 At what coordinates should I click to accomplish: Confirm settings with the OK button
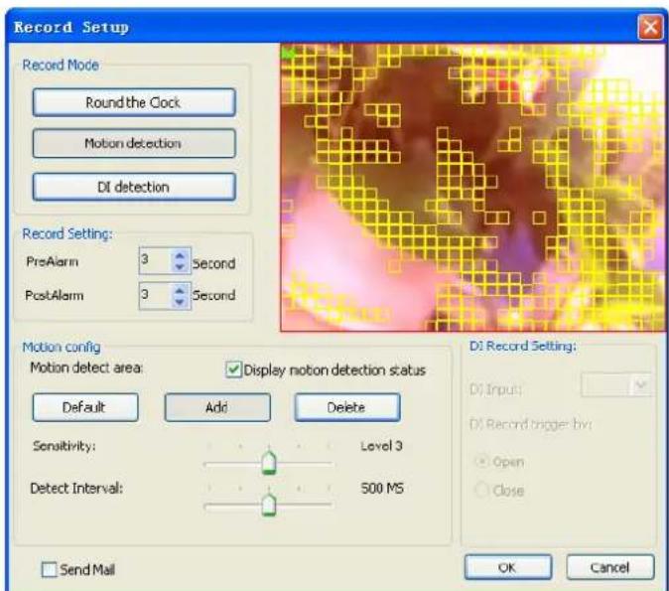click(508, 567)
